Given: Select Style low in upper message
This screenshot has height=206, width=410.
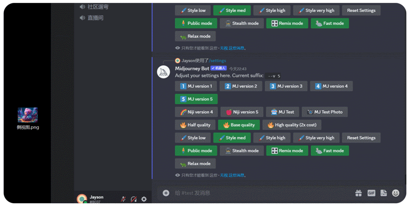Looking at the screenshot, I should pos(193,11).
